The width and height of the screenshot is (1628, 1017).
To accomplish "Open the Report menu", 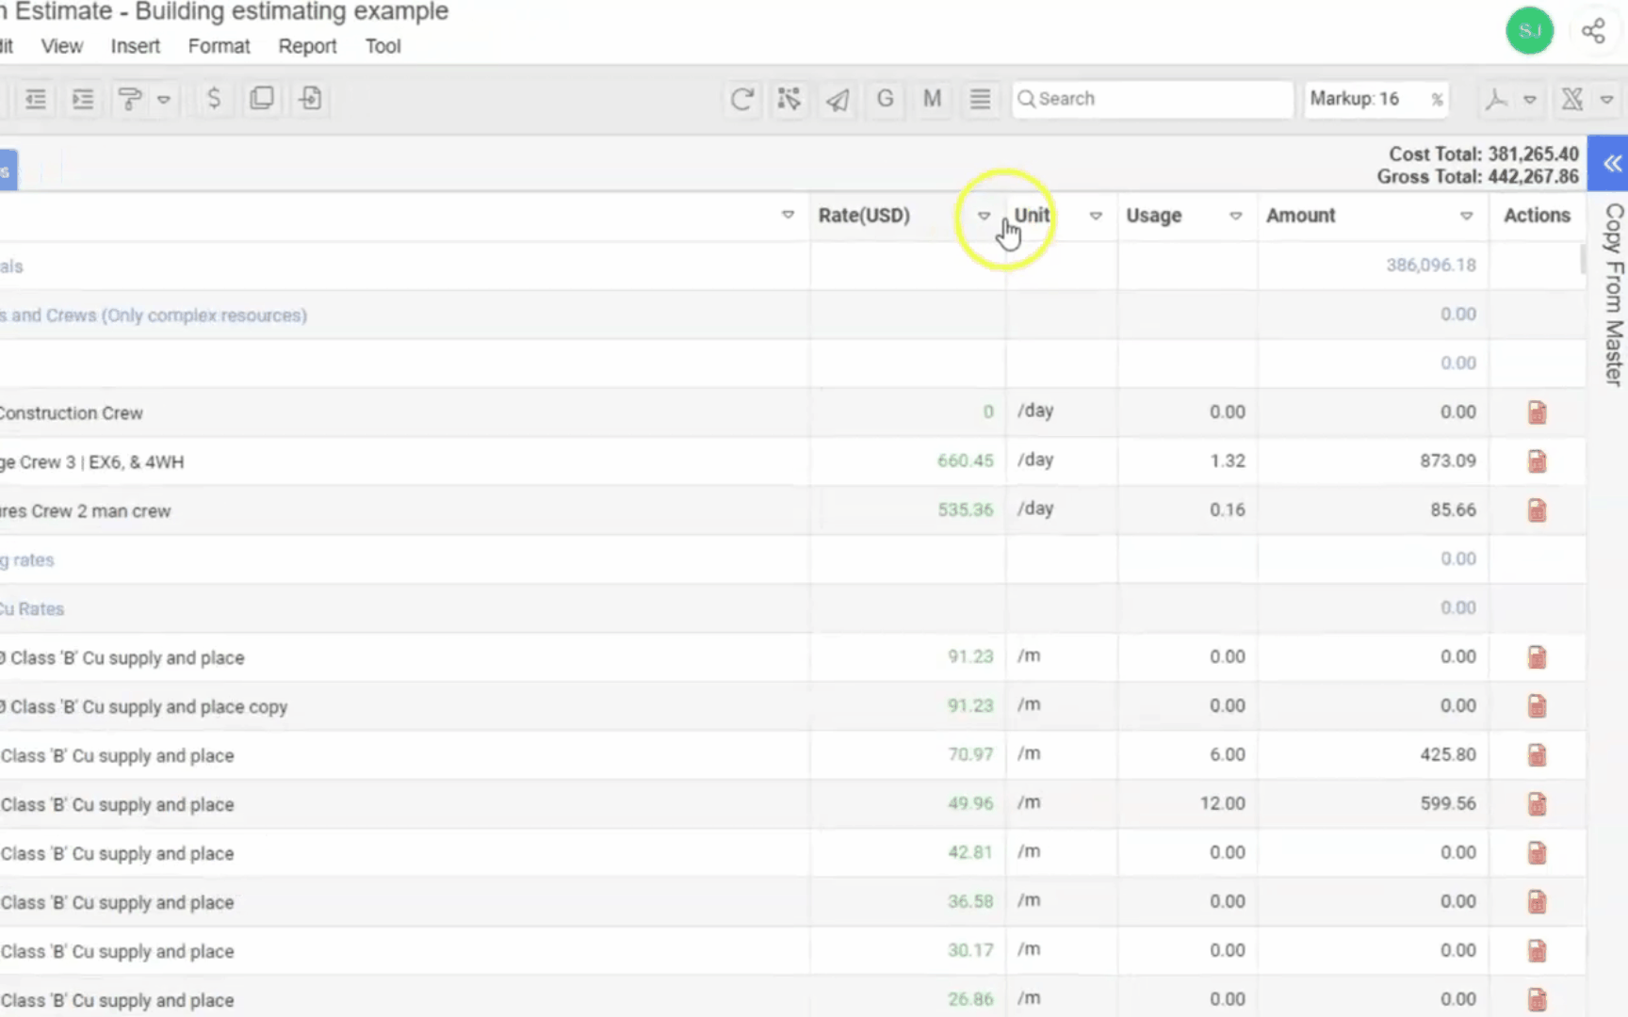I will (x=307, y=46).
